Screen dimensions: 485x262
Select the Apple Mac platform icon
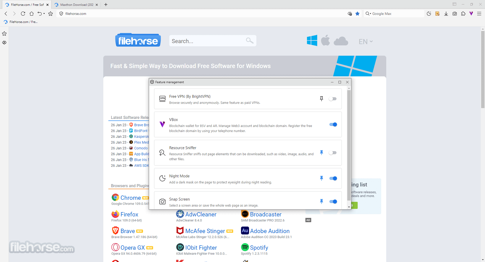click(x=326, y=40)
